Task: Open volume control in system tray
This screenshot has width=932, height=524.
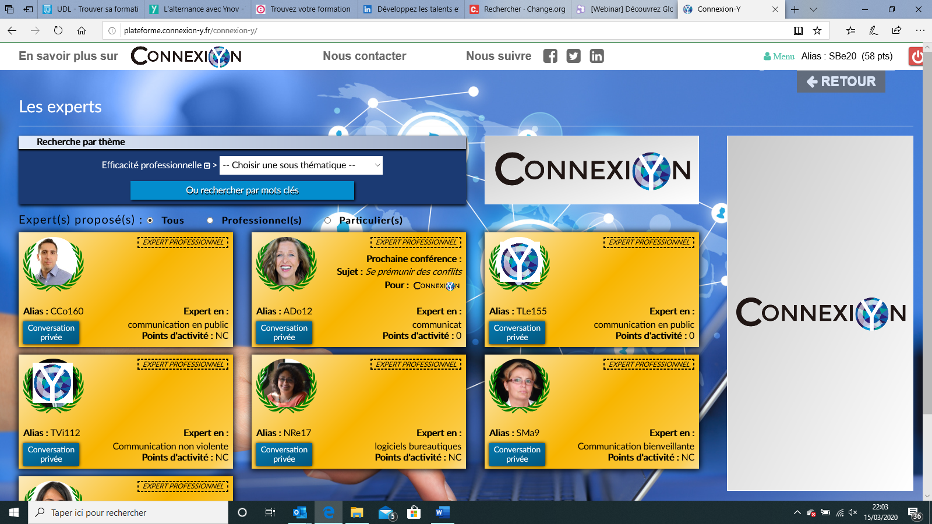Action: (x=853, y=512)
